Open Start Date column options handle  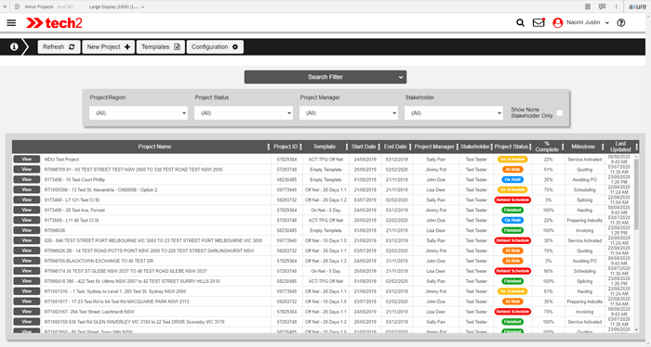pos(379,147)
